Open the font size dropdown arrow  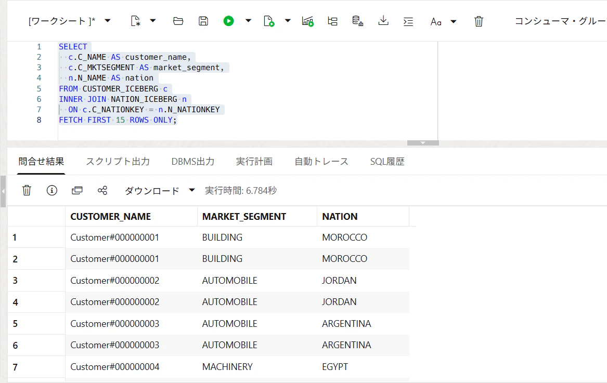coord(454,22)
